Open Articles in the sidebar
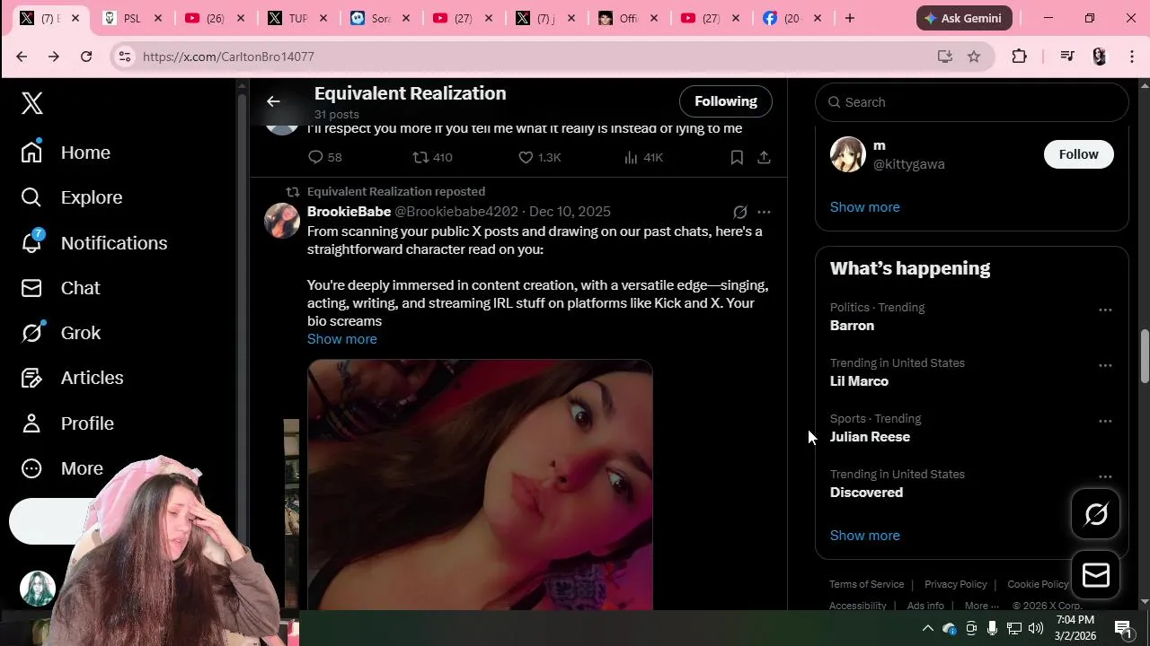 [73, 378]
